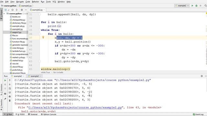The image size is (207, 116).
Task: Close the example2.py editor tab
Action: click(44, 10)
